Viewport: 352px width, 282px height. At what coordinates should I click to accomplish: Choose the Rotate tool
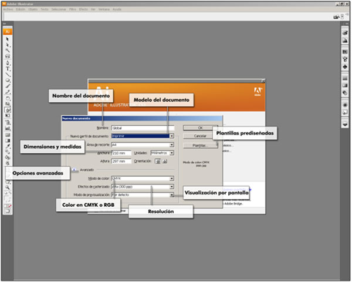(x=8, y=98)
